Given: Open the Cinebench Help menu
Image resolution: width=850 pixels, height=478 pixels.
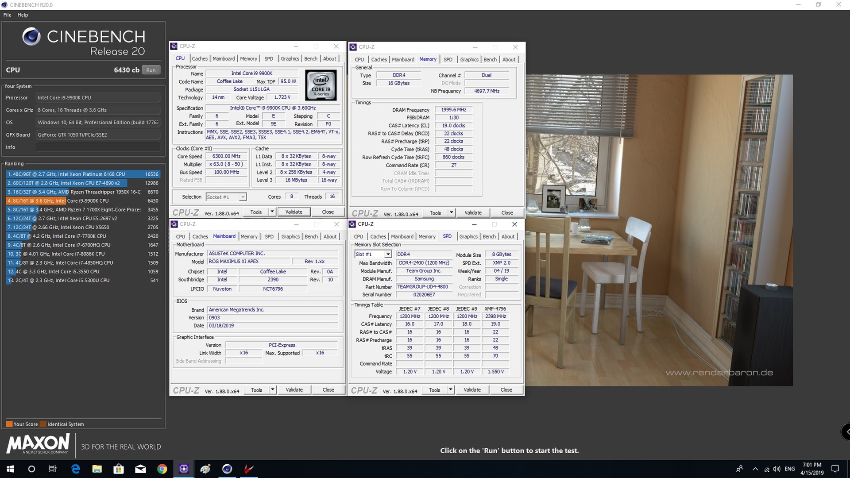Looking at the screenshot, I should click(23, 15).
